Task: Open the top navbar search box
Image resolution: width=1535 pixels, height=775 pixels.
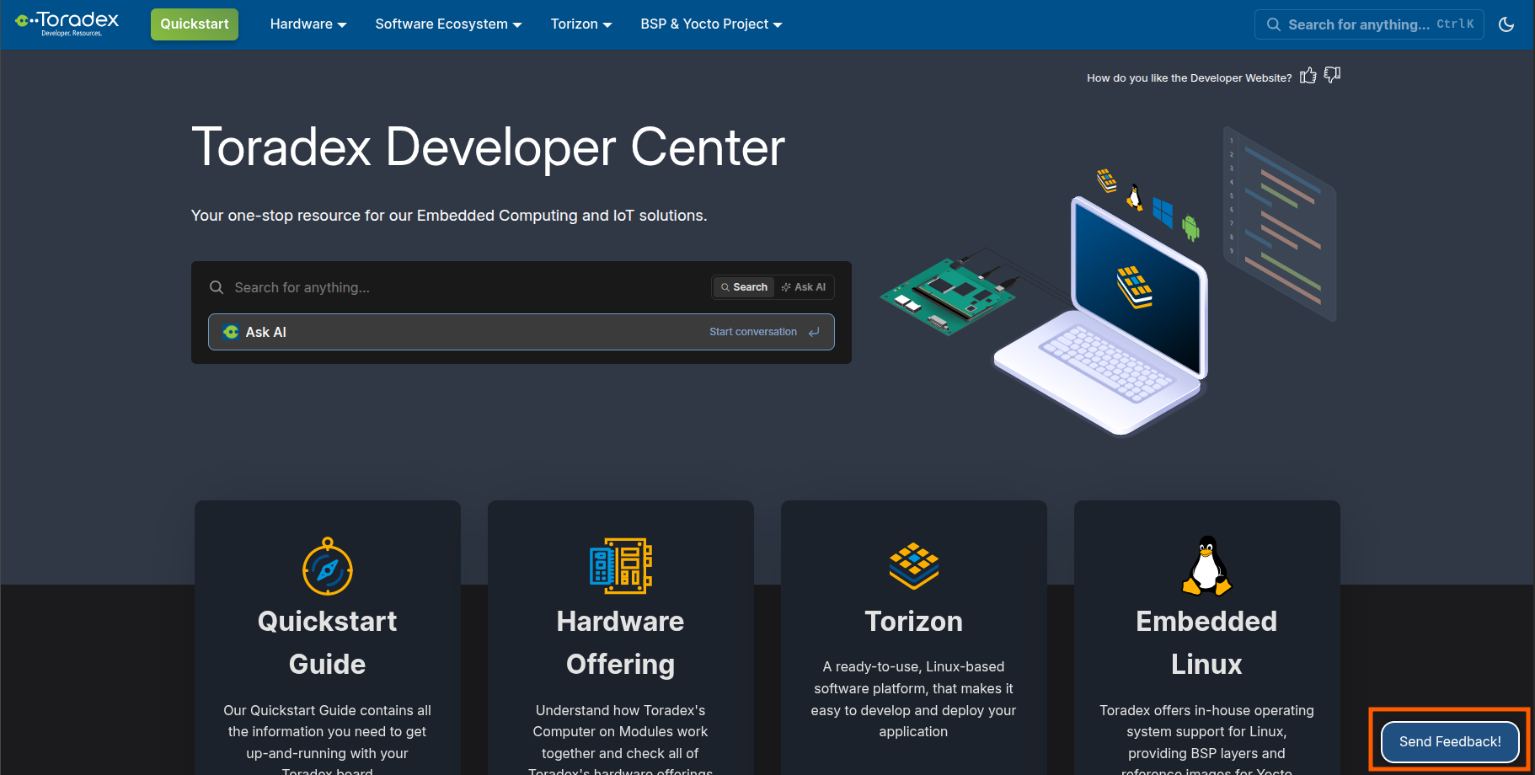Action: [1368, 24]
